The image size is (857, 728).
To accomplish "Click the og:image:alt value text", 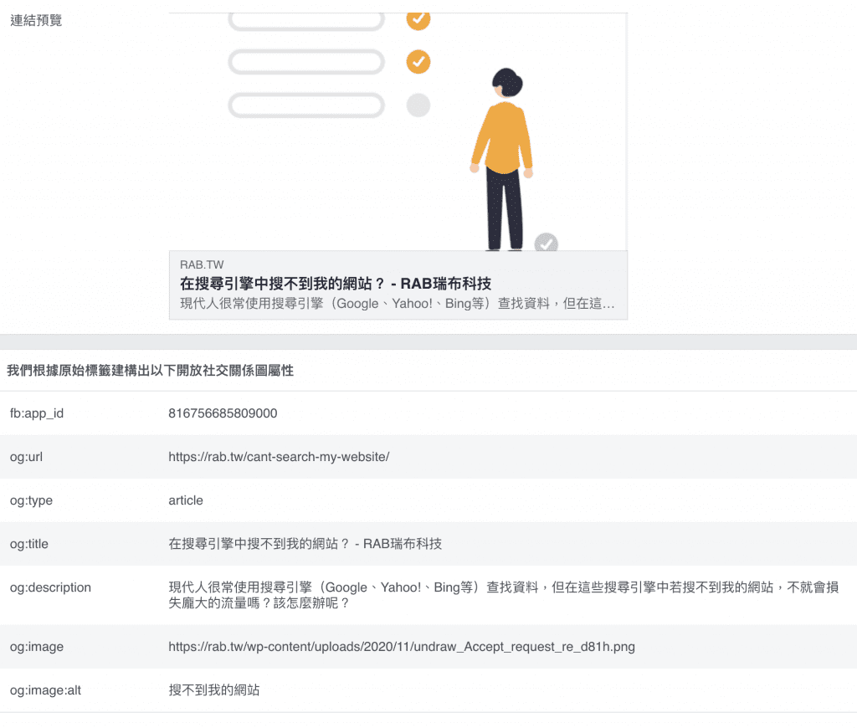I will (x=213, y=690).
